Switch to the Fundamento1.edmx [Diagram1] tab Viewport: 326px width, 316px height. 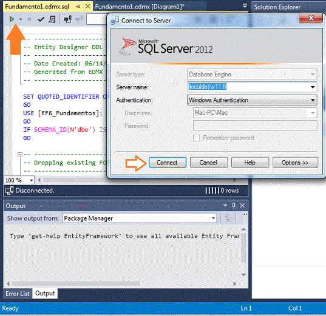coord(140,7)
